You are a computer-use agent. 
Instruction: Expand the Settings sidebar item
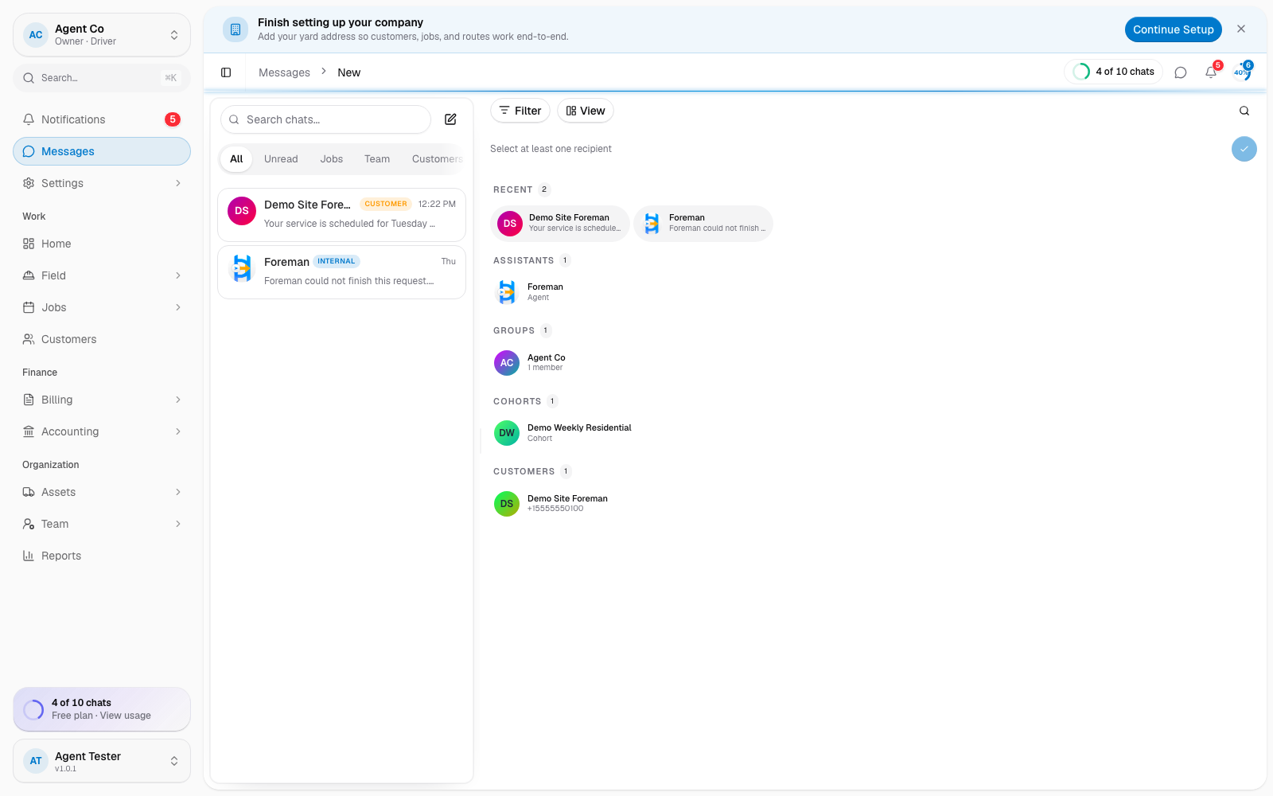[102, 183]
